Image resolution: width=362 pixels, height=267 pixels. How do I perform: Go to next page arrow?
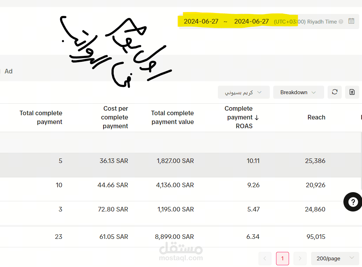300,259
